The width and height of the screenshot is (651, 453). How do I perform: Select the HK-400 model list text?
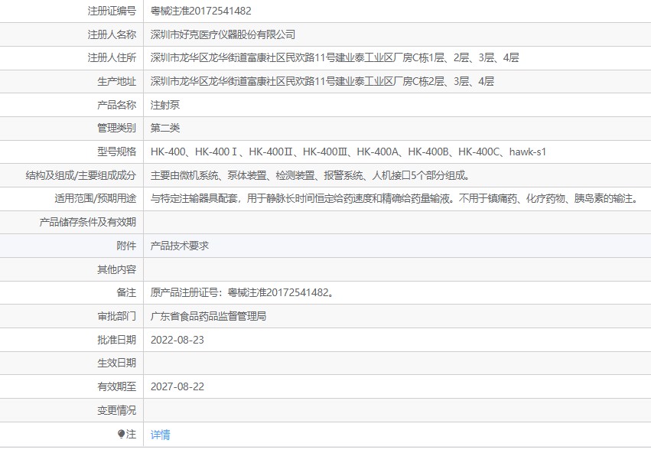348,152
